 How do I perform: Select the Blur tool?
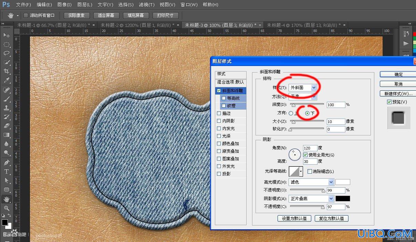point(7,144)
